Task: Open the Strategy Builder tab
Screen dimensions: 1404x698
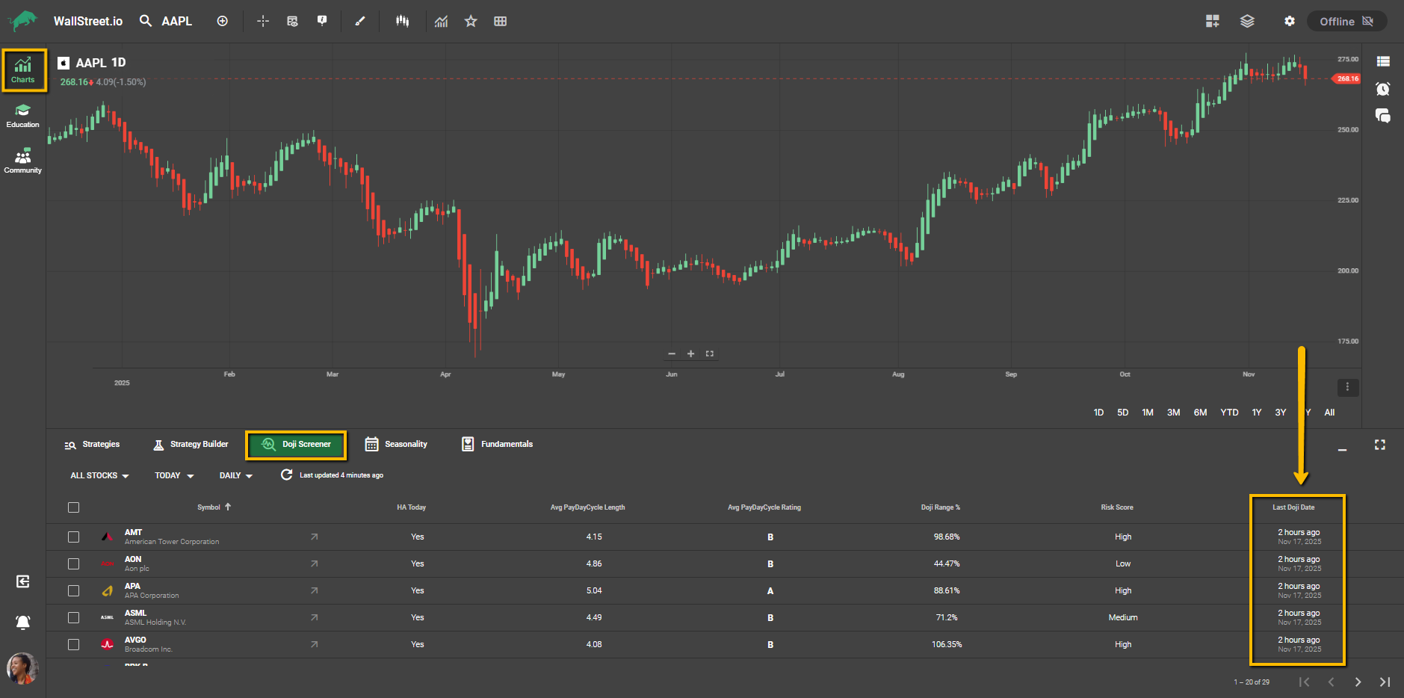Action: click(x=191, y=444)
